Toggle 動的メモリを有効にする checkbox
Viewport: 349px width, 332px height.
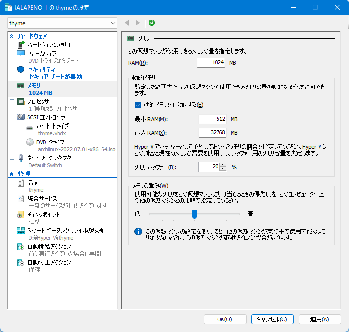click(138, 105)
